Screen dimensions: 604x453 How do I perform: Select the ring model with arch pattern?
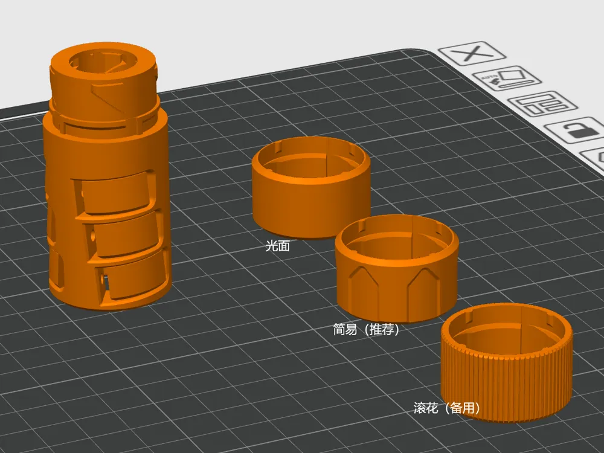click(397, 269)
